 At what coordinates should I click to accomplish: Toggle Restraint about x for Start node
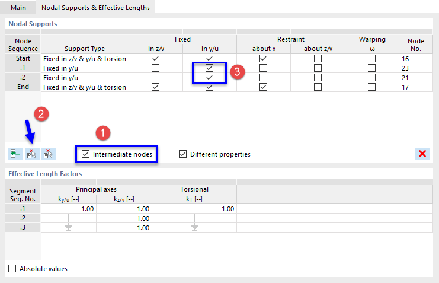point(264,59)
